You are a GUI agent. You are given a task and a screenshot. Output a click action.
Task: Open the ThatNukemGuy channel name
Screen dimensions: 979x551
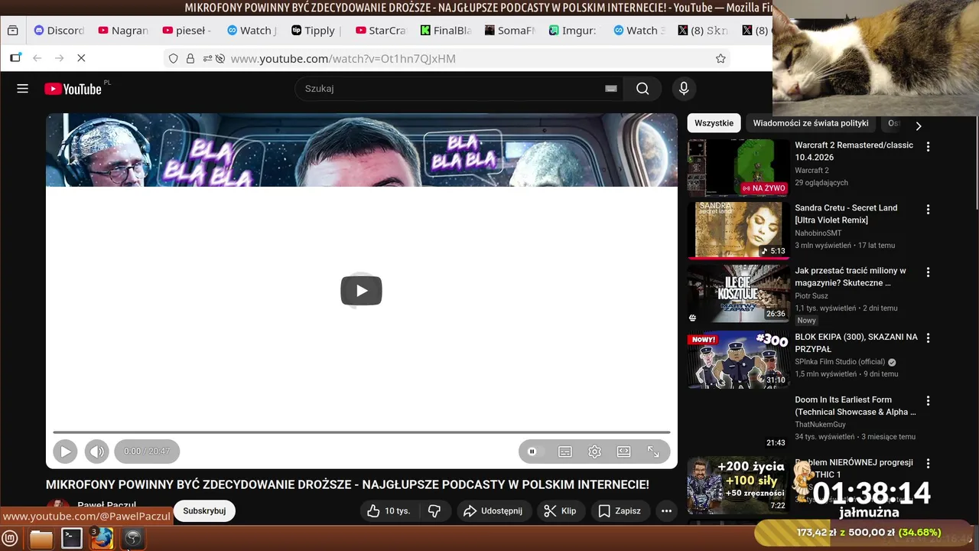(820, 425)
